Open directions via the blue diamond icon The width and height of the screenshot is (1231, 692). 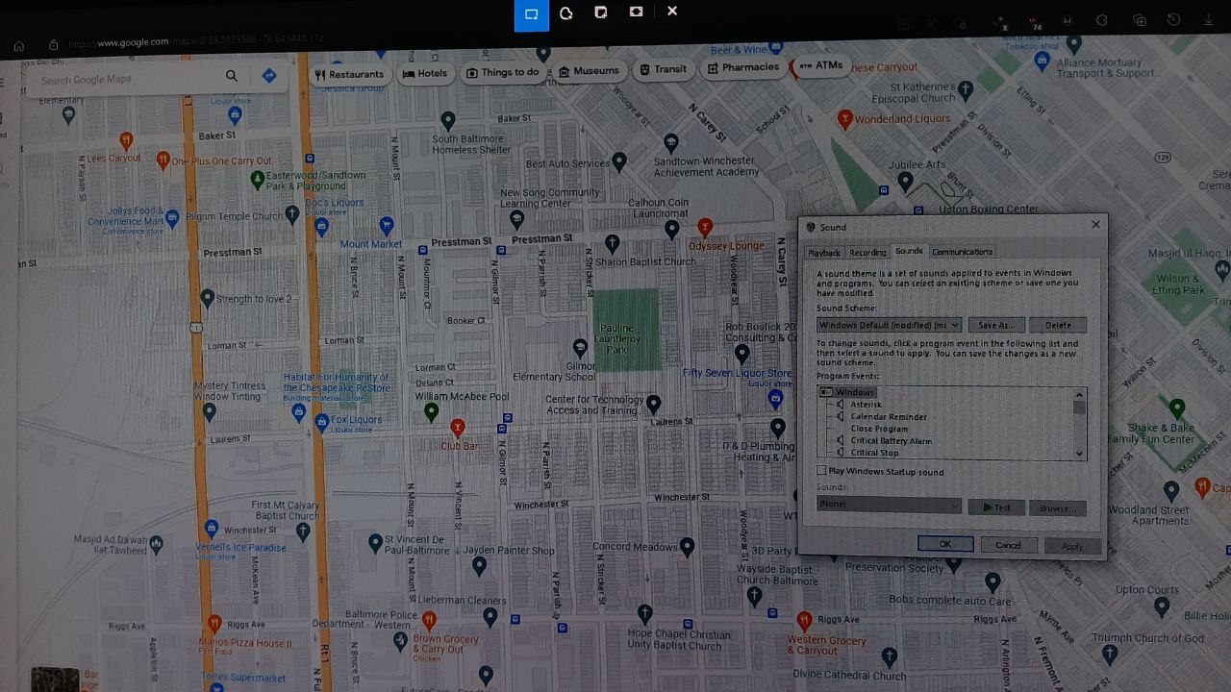pos(269,75)
